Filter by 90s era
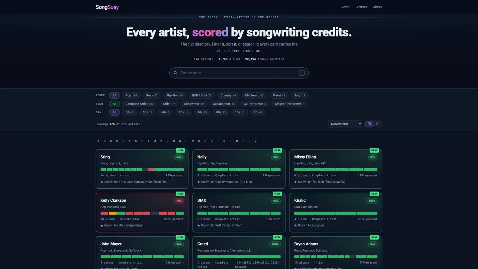 click(x=202, y=112)
